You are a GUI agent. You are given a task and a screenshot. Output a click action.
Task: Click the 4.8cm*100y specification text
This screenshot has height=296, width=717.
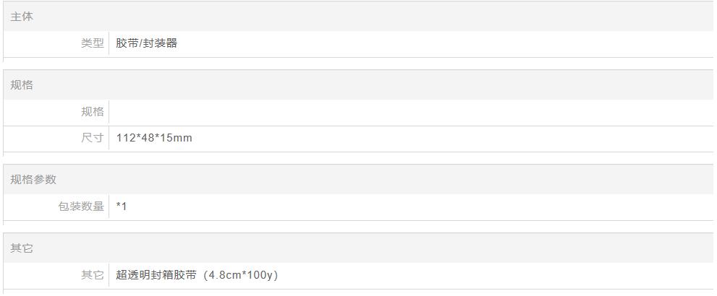(x=240, y=276)
